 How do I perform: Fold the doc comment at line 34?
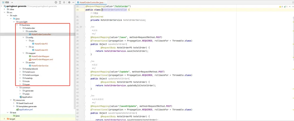[85, 61]
